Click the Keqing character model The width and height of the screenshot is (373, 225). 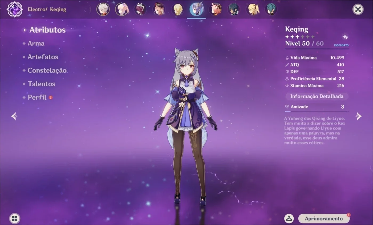186,127
